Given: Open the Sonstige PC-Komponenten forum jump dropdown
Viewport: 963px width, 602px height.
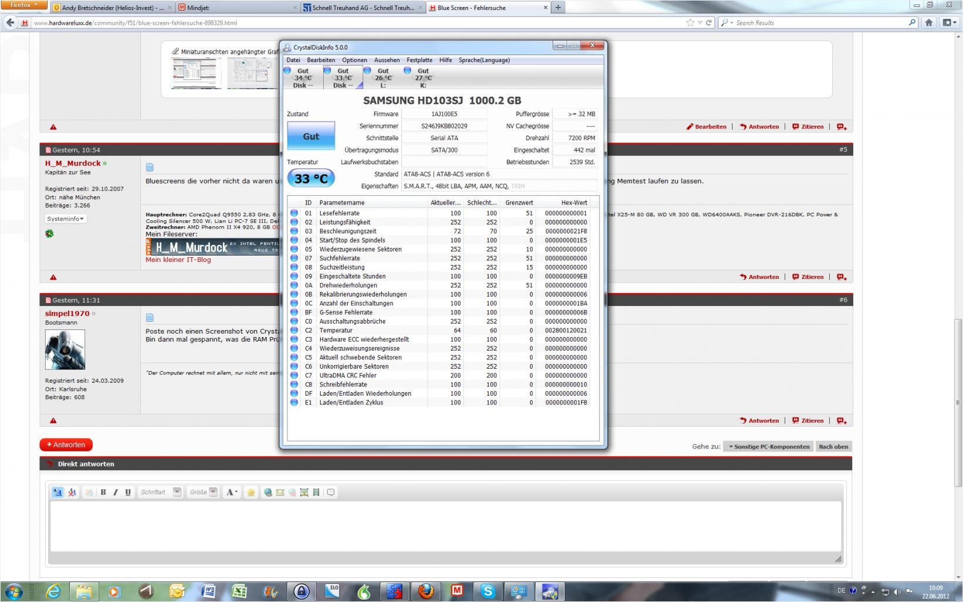Looking at the screenshot, I should 769,447.
